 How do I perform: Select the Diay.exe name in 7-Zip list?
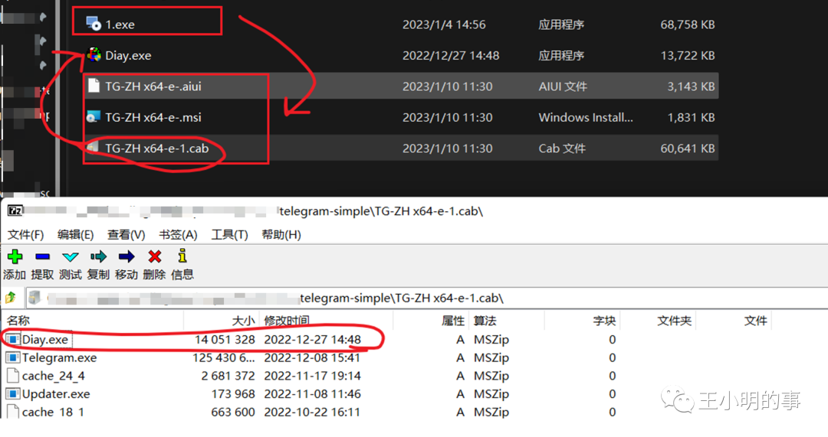(45, 340)
